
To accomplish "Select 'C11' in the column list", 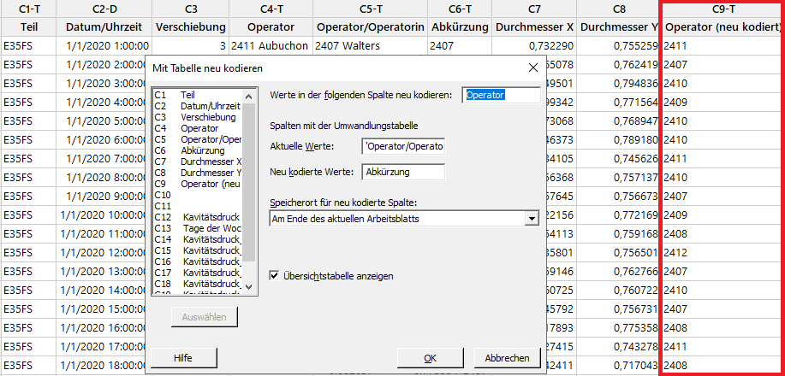I will 198,206.
